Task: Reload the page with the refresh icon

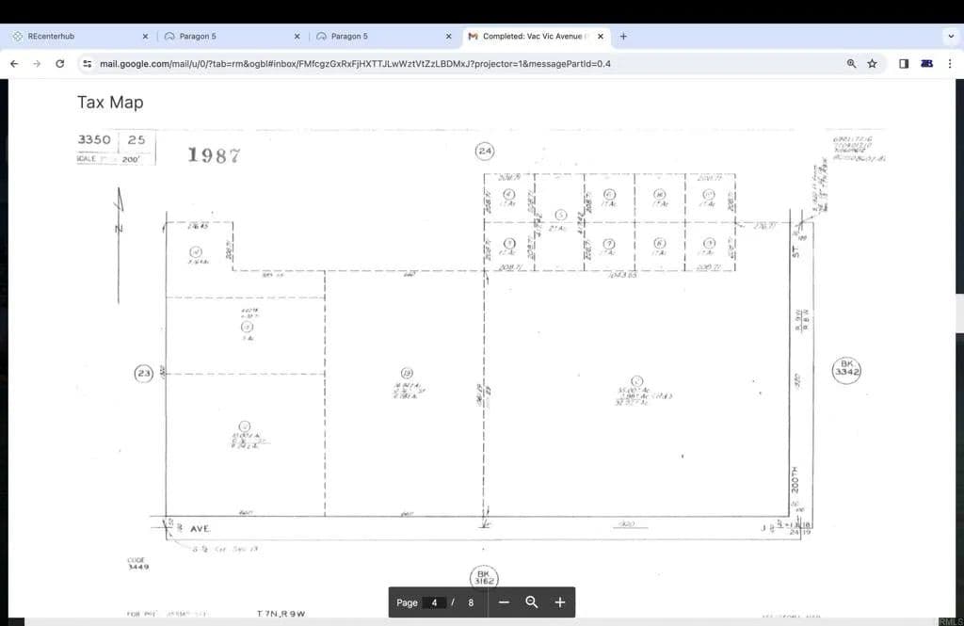Action: pos(60,64)
